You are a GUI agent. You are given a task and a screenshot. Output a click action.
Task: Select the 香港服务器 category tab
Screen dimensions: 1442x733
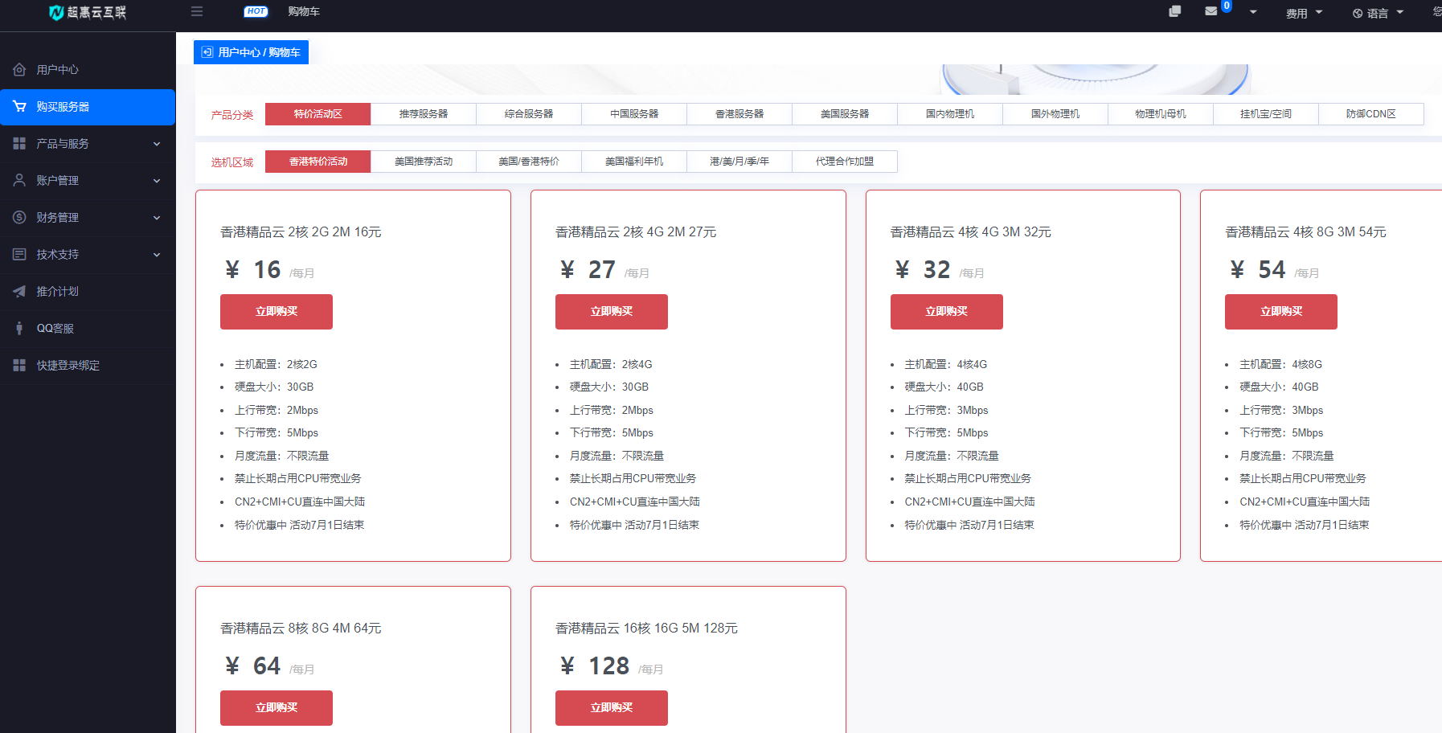tap(739, 114)
